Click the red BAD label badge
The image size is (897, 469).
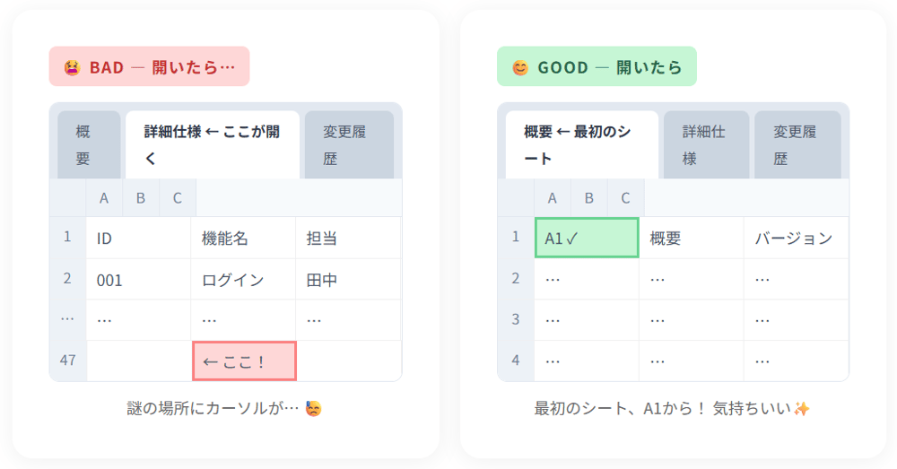(149, 67)
